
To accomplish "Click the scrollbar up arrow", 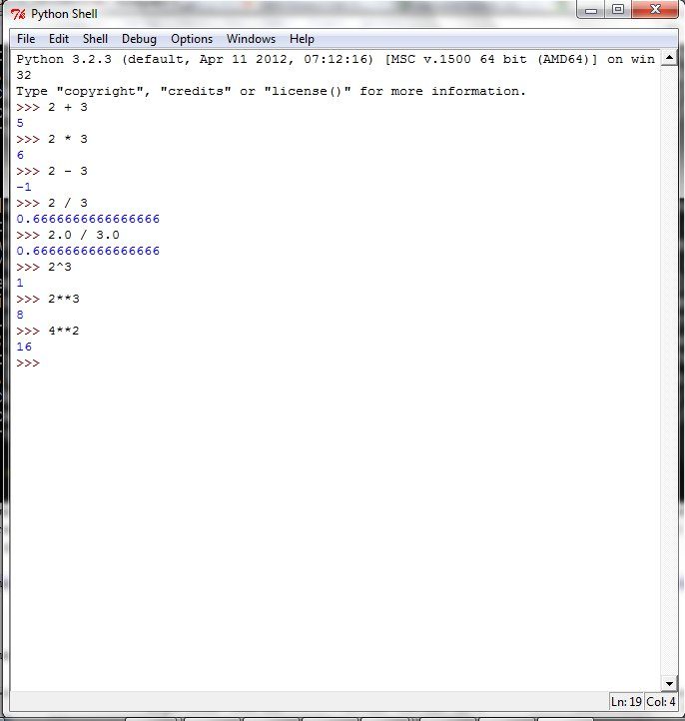I will coord(667,58).
